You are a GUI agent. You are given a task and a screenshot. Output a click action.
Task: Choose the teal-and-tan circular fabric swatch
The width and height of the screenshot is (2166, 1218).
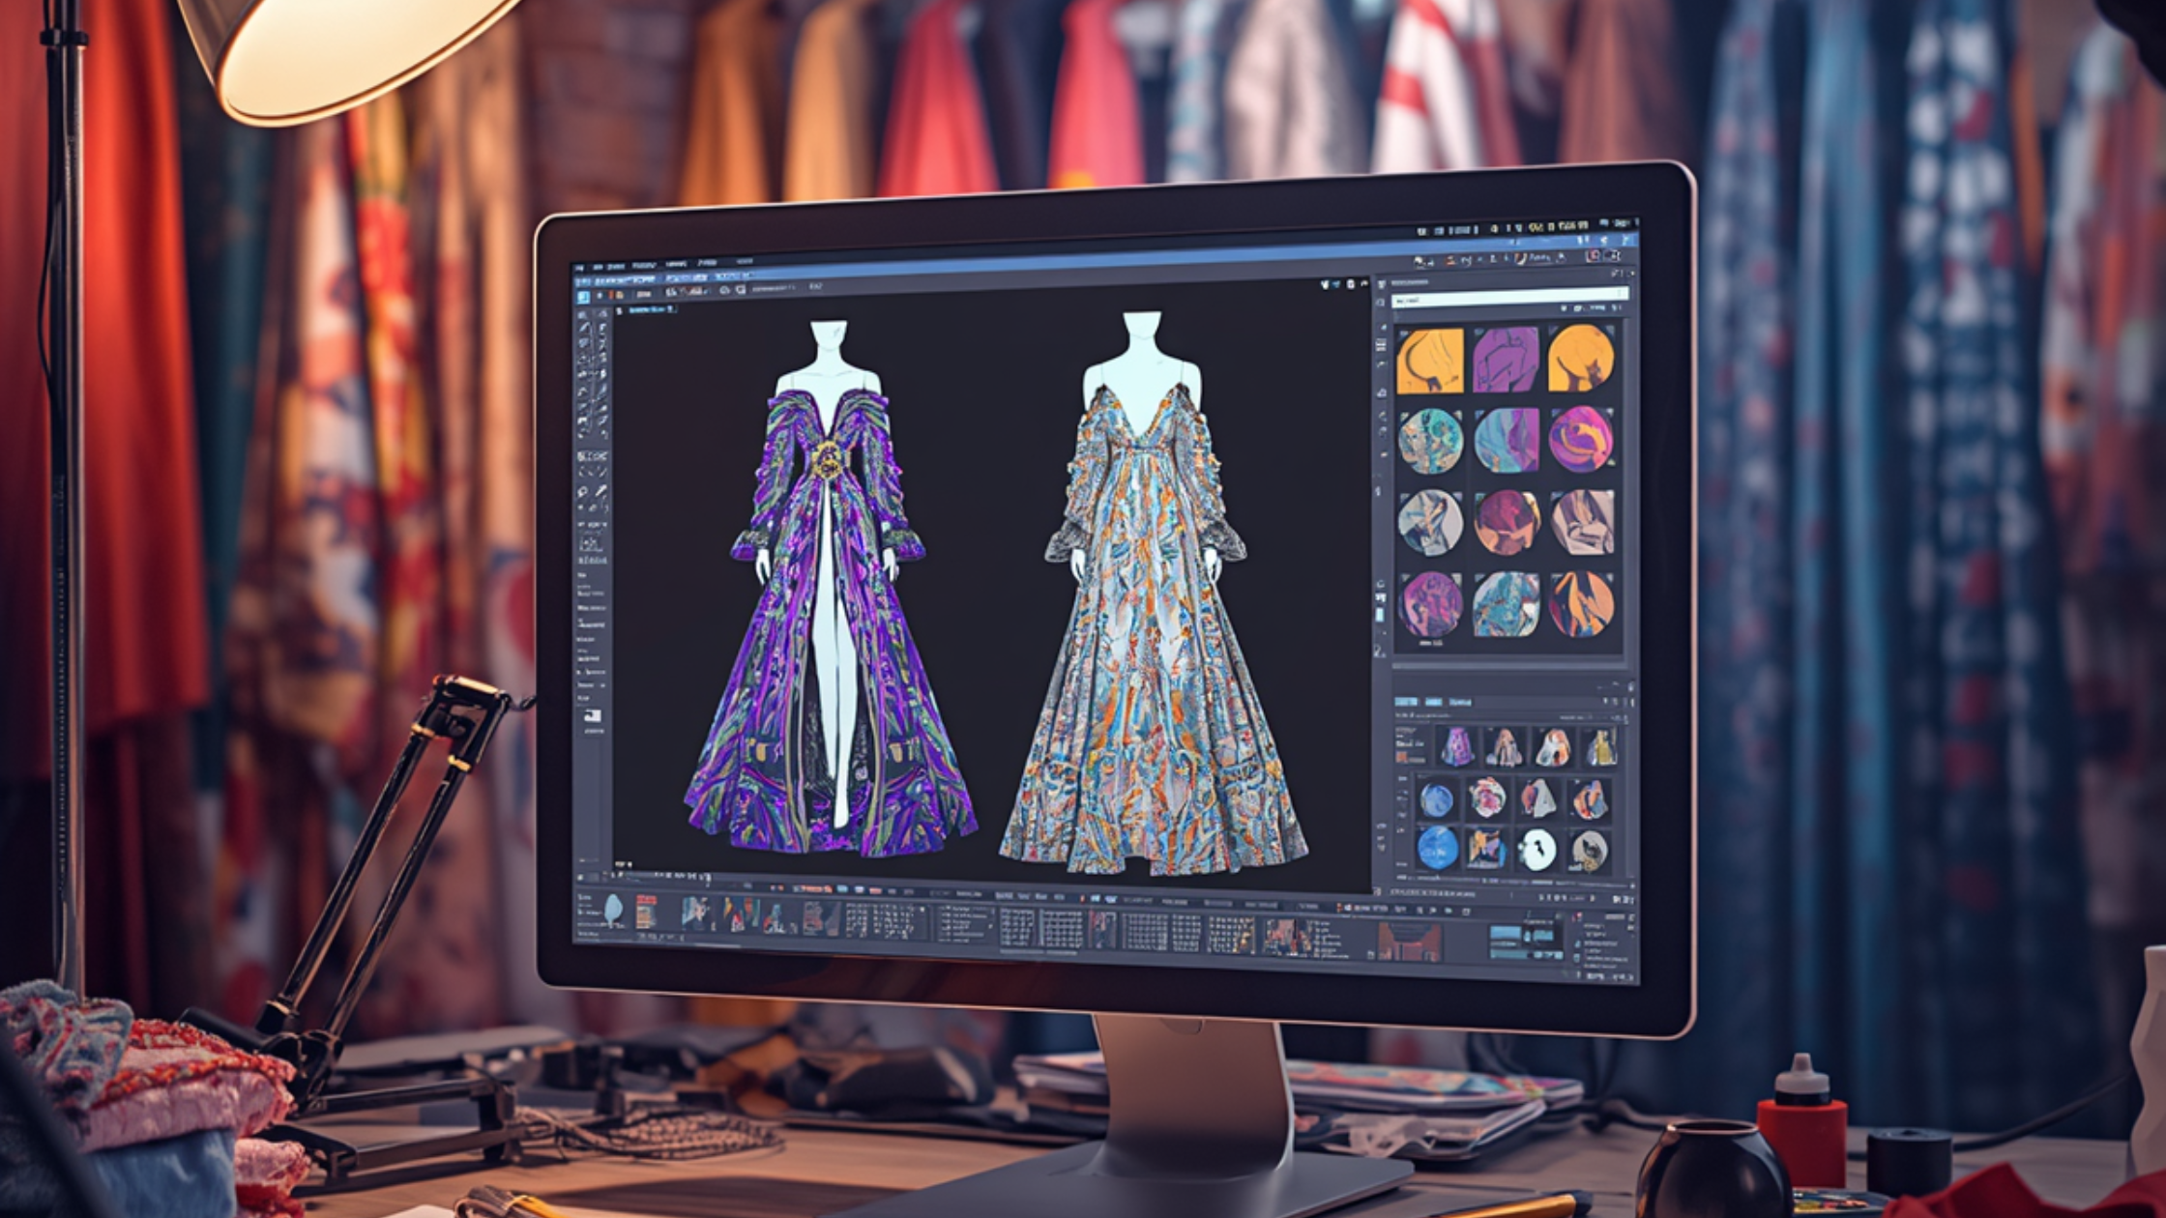(1430, 441)
